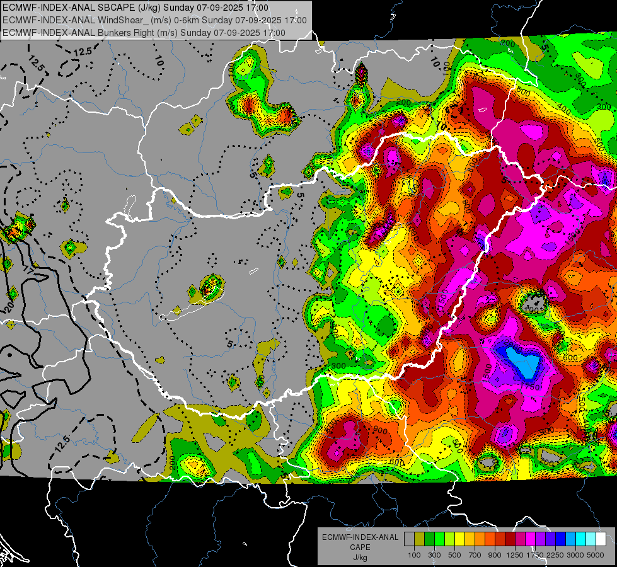The image size is (617, 567).
Task: Click the pure yellow legend swatch
Action: [459, 539]
